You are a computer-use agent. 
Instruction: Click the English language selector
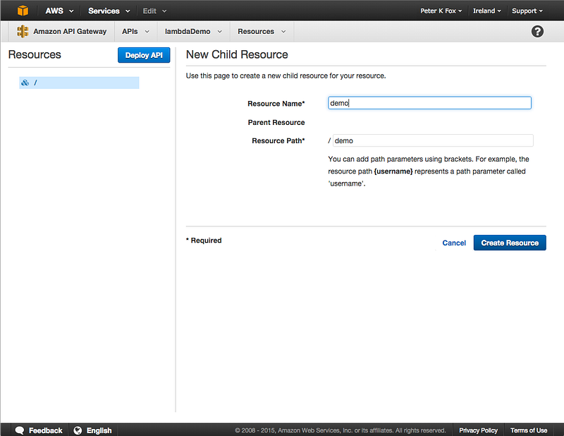click(x=99, y=430)
